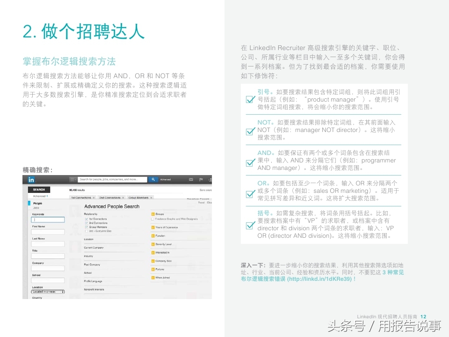Viewport: 449px width, 337px height.
Task: Click the yellow icon beside Company Size
Action: click(152, 261)
